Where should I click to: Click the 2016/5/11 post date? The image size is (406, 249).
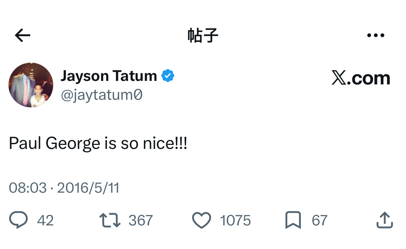coord(88,188)
